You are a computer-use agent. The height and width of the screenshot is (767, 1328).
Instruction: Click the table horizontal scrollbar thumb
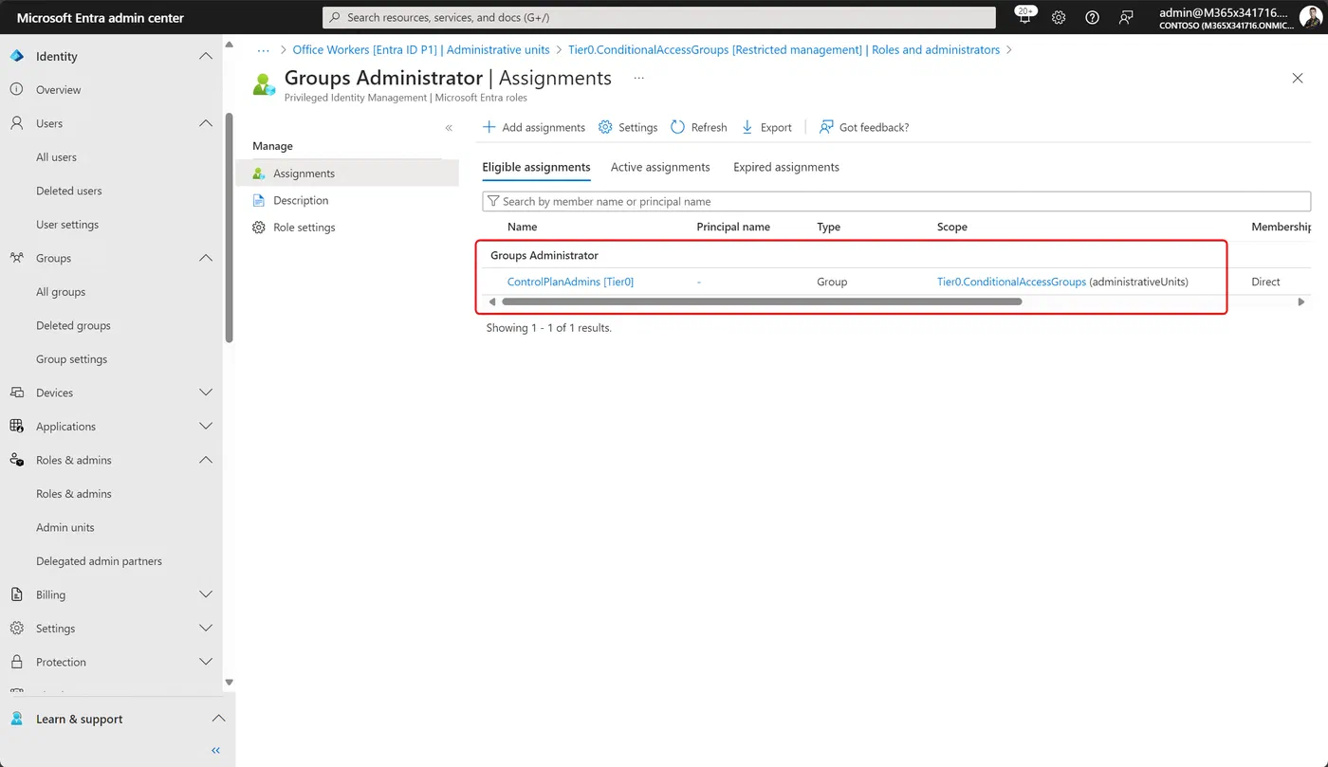pyautogui.click(x=762, y=301)
